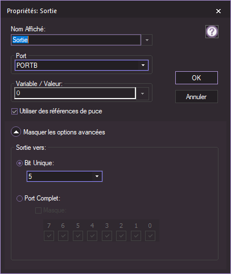Click the Masquer les options avancées label
The height and width of the screenshot is (274, 231).
[64, 132]
